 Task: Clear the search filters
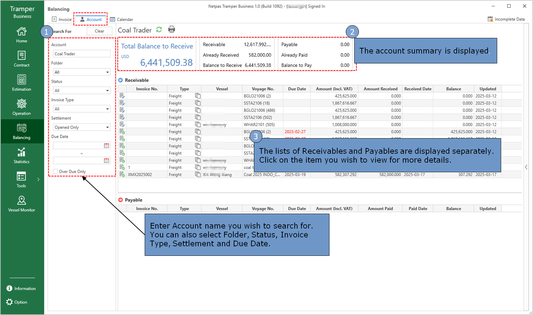(100, 31)
